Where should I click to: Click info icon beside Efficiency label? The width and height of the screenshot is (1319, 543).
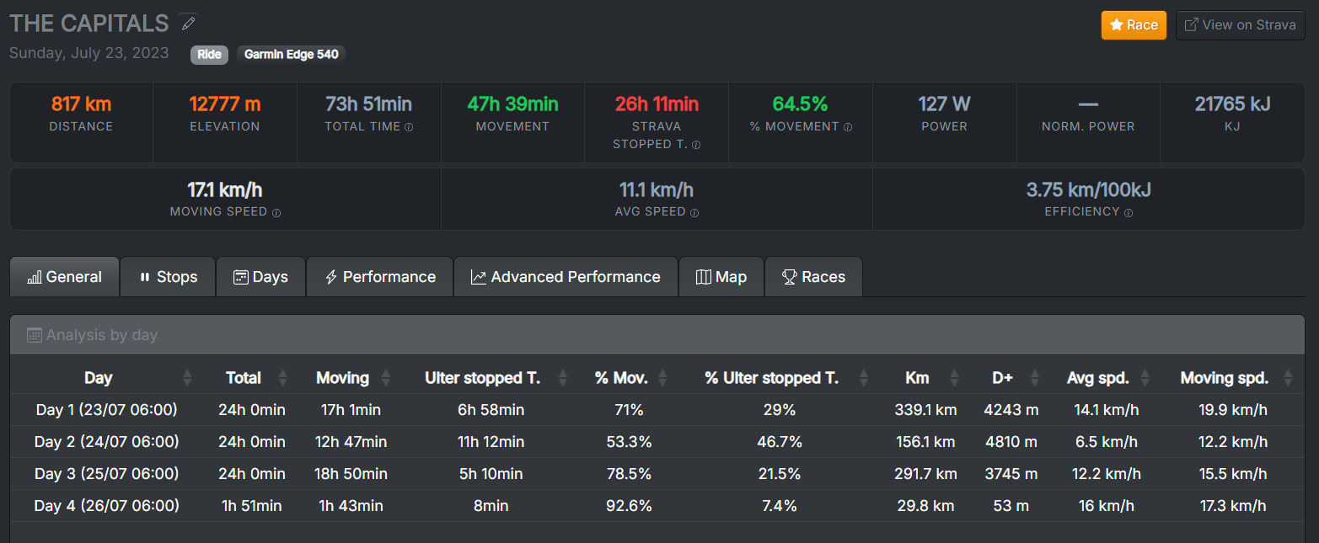(1129, 213)
